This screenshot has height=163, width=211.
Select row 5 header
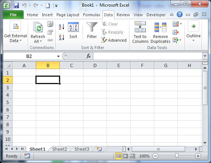pyautogui.click(x=8, y=102)
